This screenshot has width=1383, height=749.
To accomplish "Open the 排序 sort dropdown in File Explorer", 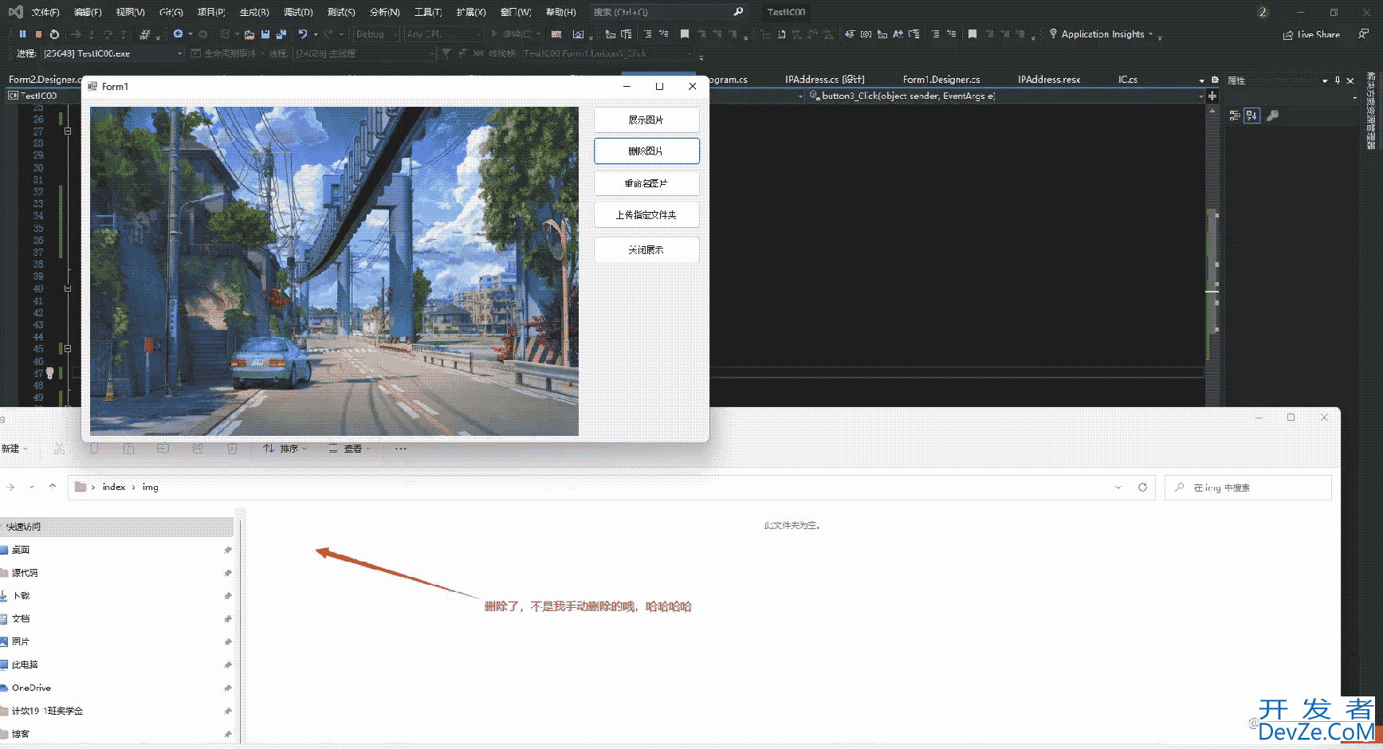I will [x=285, y=449].
